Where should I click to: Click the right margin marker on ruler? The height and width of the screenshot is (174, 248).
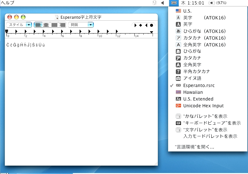coord(151,32)
